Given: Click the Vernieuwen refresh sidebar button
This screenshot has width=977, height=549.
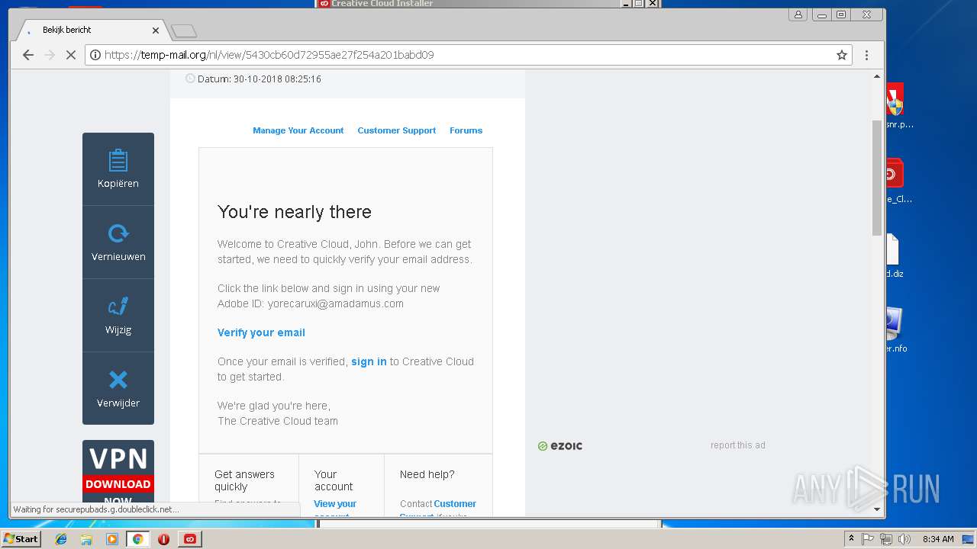Looking at the screenshot, I should [118, 242].
